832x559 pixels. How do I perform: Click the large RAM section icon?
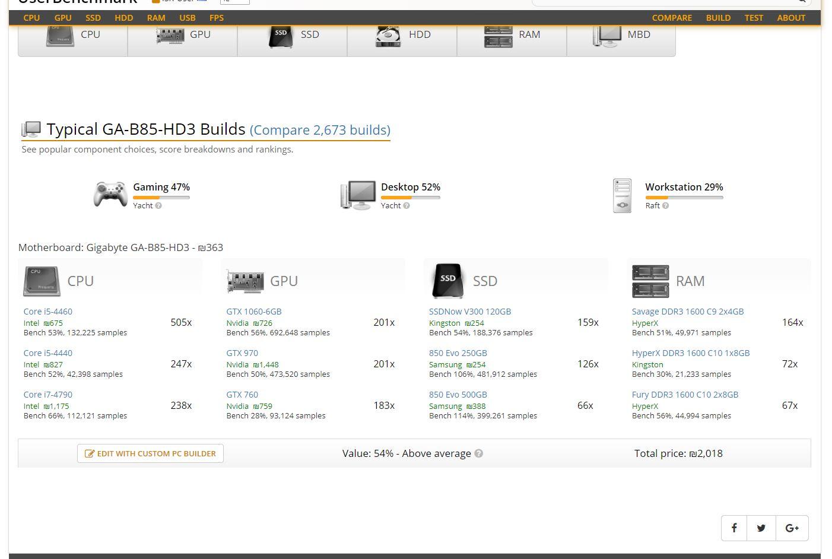click(650, 281)
